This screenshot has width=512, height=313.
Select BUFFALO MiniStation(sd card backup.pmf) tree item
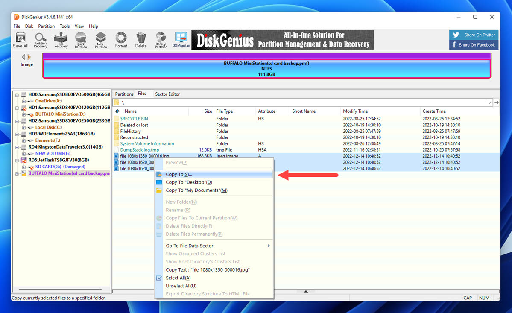click(x=69, y=173)
